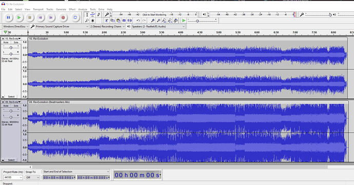
Task: Click the Copy icon in the edit toolbar
Action: 112,20
